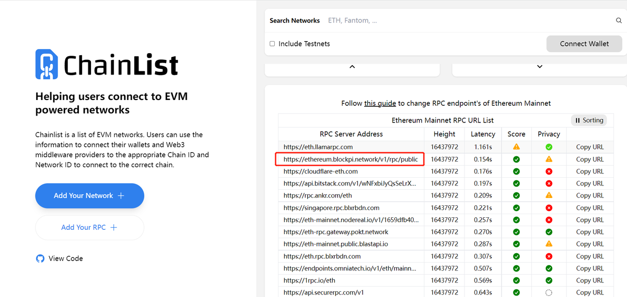The width and height of the screenshot is (627, 297).
Task: Select the https://eth.llamarpc.com address text
Action: tap(318, 147)
